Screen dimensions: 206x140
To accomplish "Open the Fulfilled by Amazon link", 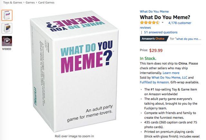I will [x=154, y=82].
